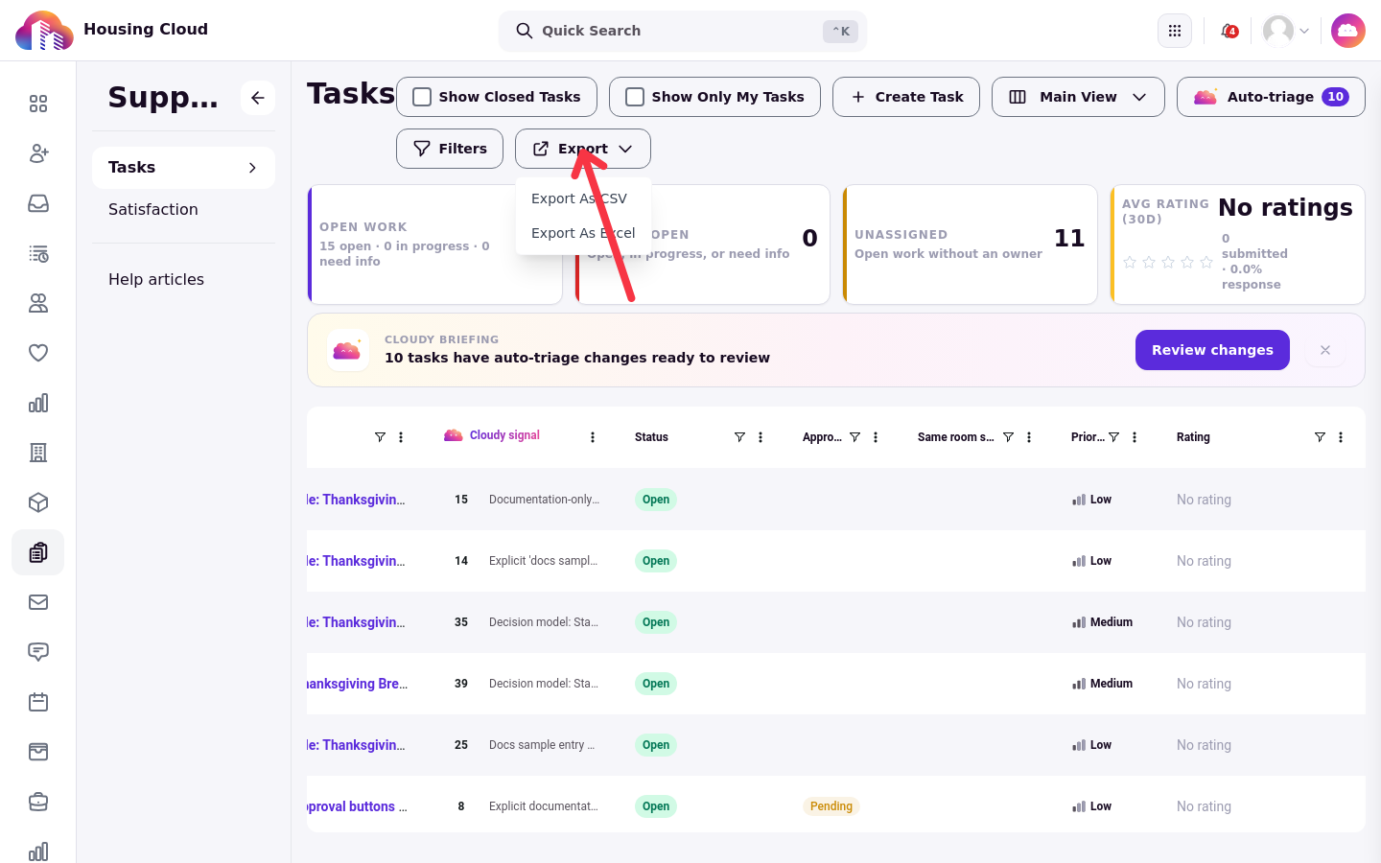Screen dimensions: 1381x863
Task: Enable the Show Closed Tasks checkbox
Action: pos(422,97)
